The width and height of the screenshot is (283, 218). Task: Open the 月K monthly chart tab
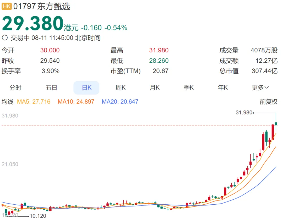coord(155,88)
